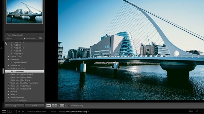
Task: Expand Mastin Labs - Kodak Everyday Original
Action: tap(9, 83)
